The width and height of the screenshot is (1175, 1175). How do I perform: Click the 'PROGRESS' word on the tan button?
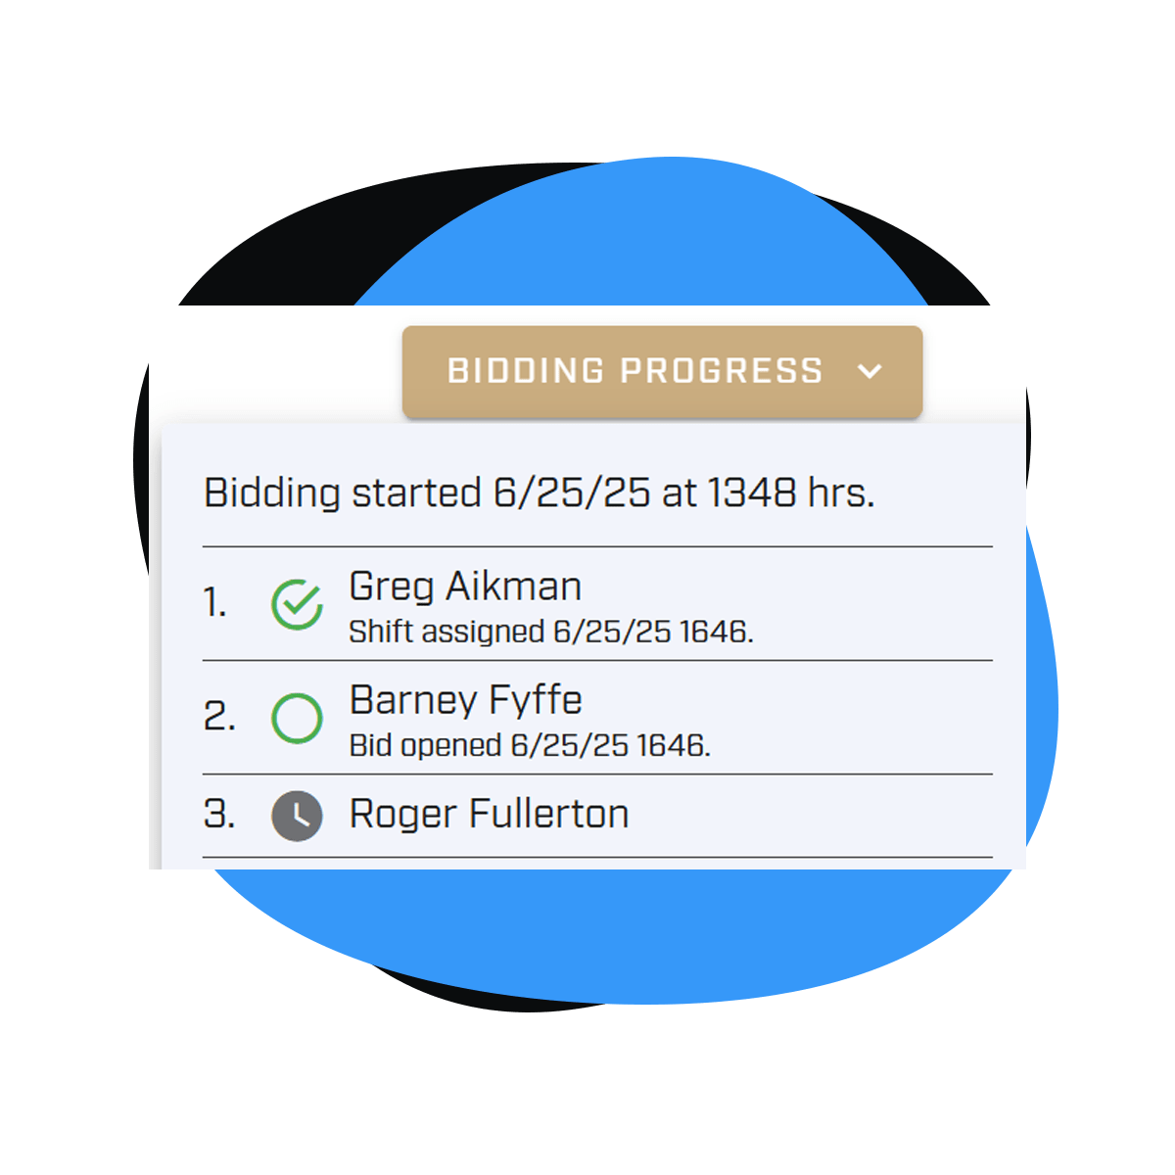[722, 371]
